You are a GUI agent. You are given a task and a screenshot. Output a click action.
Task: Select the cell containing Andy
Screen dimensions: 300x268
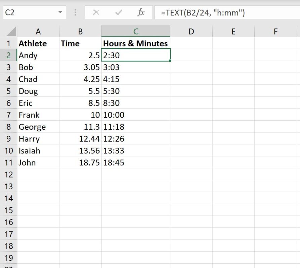pyautogui.click(x=38, y=55)
